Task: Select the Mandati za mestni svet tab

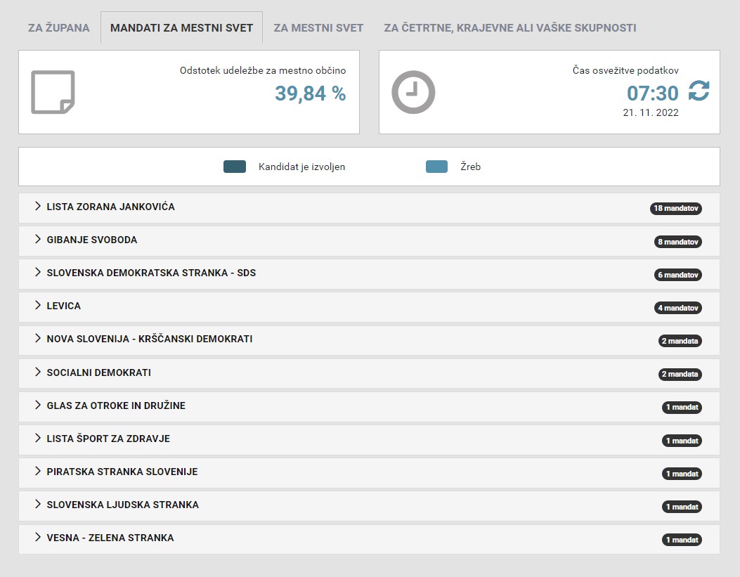Action: (x=181, y=28)
